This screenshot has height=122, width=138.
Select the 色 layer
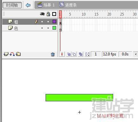coord(30,28)
